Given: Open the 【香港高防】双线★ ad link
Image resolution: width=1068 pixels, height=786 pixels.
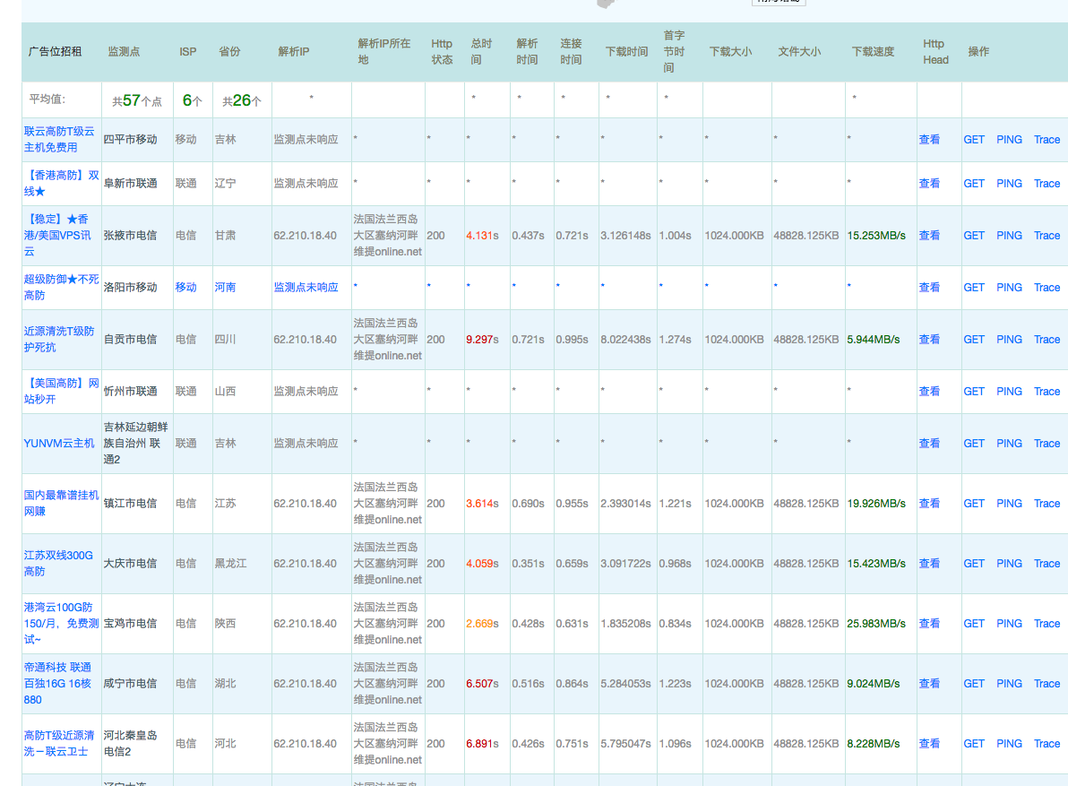Looking at the screenshot, I should coord(61,184).
